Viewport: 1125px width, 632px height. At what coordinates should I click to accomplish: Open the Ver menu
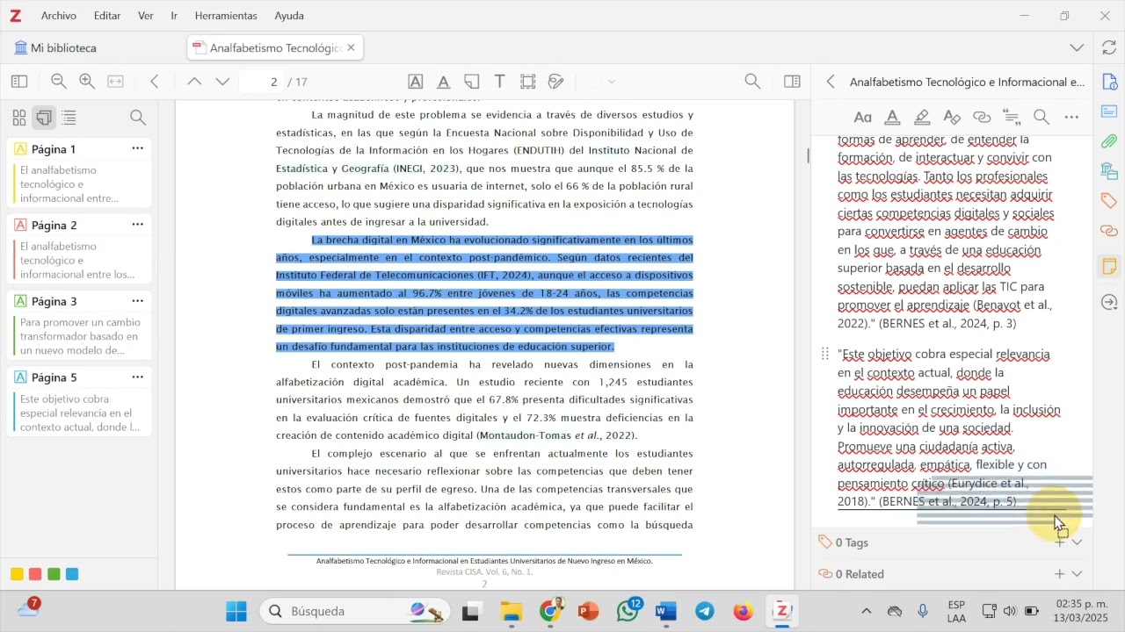(x=146, y=16)
